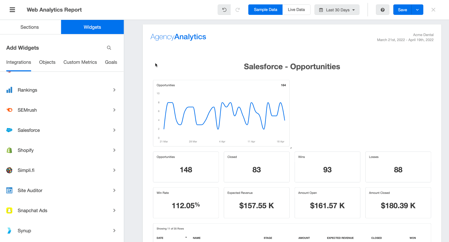Viewport: 449px width, 242px height.
Task: Expand the SEMrush integration chevron
Action: click(114, 110)
